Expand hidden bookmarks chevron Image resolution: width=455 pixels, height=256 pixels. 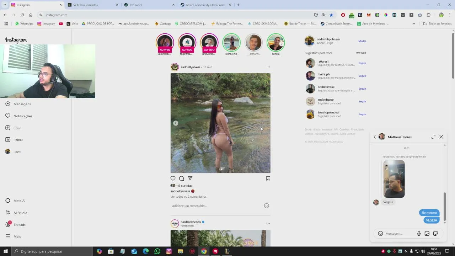pos(413,24)
